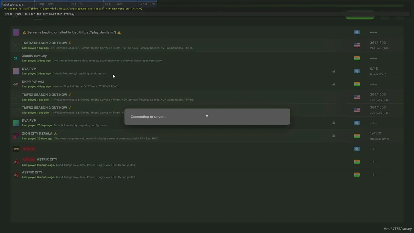Image resolution: width=414 pixels, height=233 pixels.
Task: Click the India flag on ASTRIX CITY 3 months row
Action: click(357, 175)
